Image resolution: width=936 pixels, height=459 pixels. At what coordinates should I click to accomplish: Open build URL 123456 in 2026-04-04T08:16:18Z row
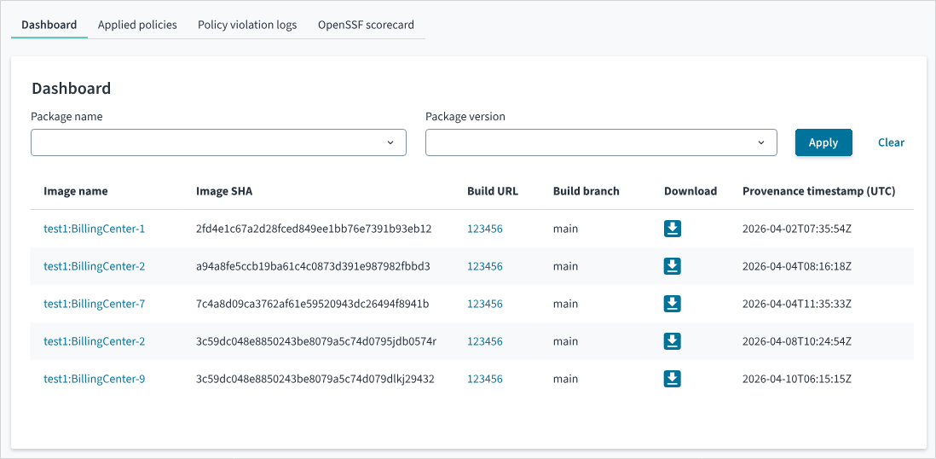(x=485, y=266)
